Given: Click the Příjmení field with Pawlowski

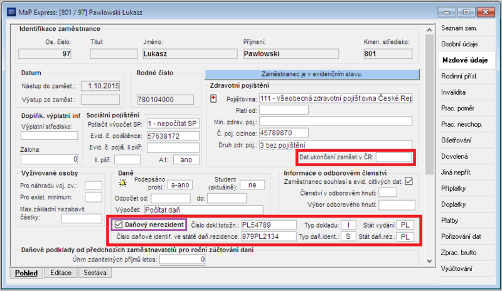Looking at the screenshot, I should (291, 54).
